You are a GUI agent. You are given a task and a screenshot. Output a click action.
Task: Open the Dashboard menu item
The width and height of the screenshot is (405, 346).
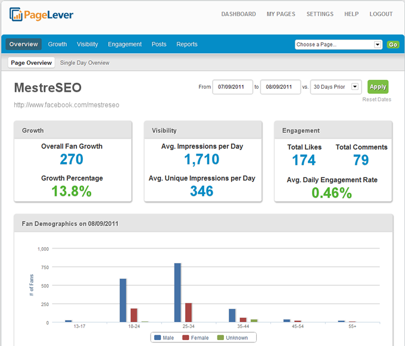coord(238,14)
